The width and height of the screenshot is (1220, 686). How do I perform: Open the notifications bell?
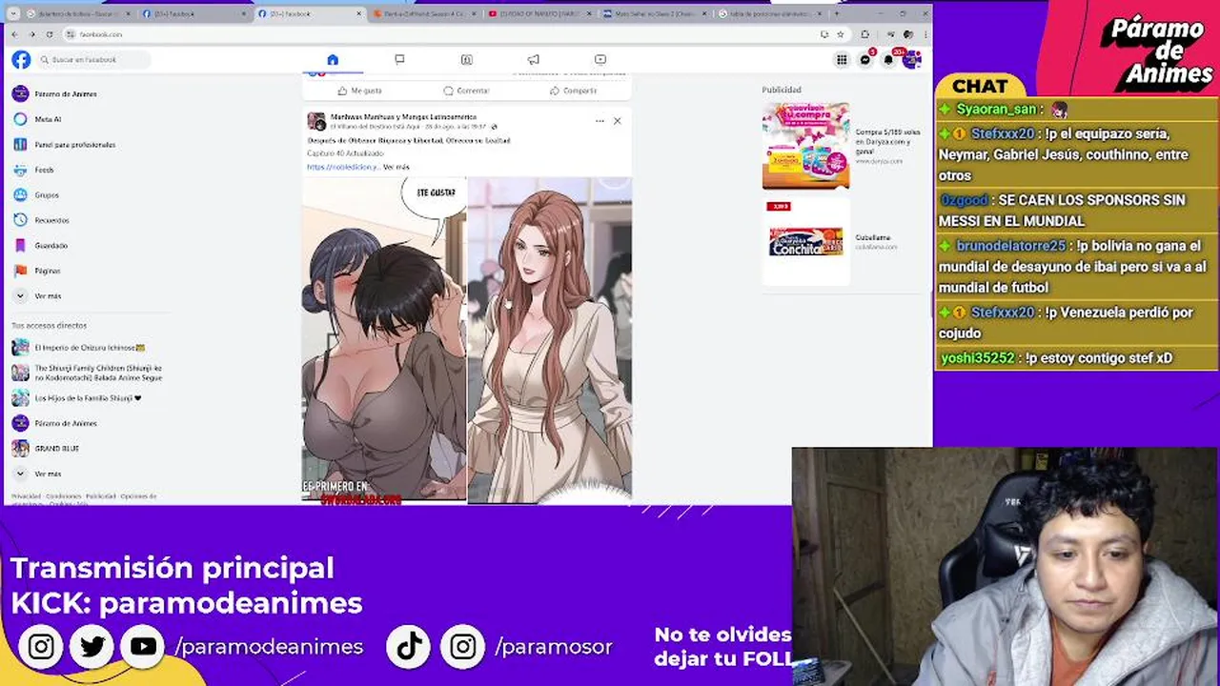pos(888,60)
